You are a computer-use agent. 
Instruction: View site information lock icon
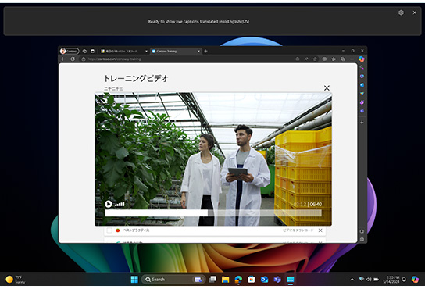click(x=84, y=59)
